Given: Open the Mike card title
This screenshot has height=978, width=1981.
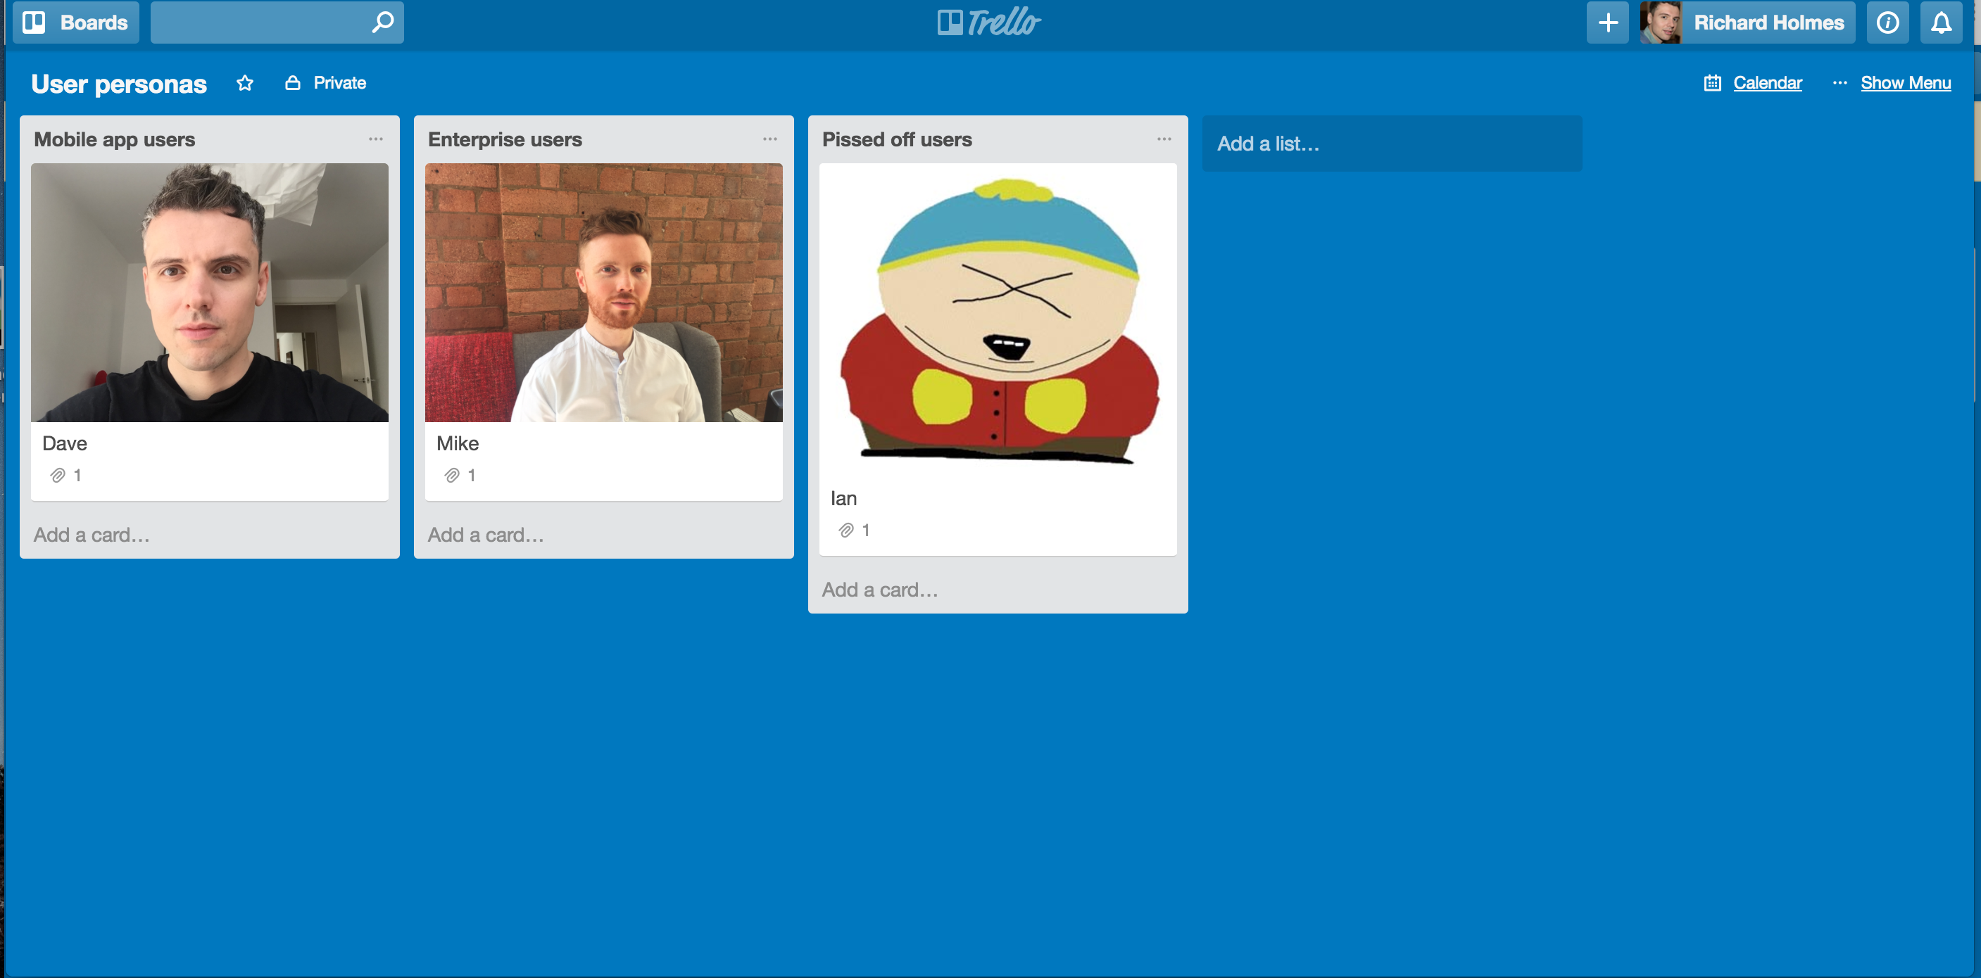Looking at the screenshot, I should pos(458,444).
